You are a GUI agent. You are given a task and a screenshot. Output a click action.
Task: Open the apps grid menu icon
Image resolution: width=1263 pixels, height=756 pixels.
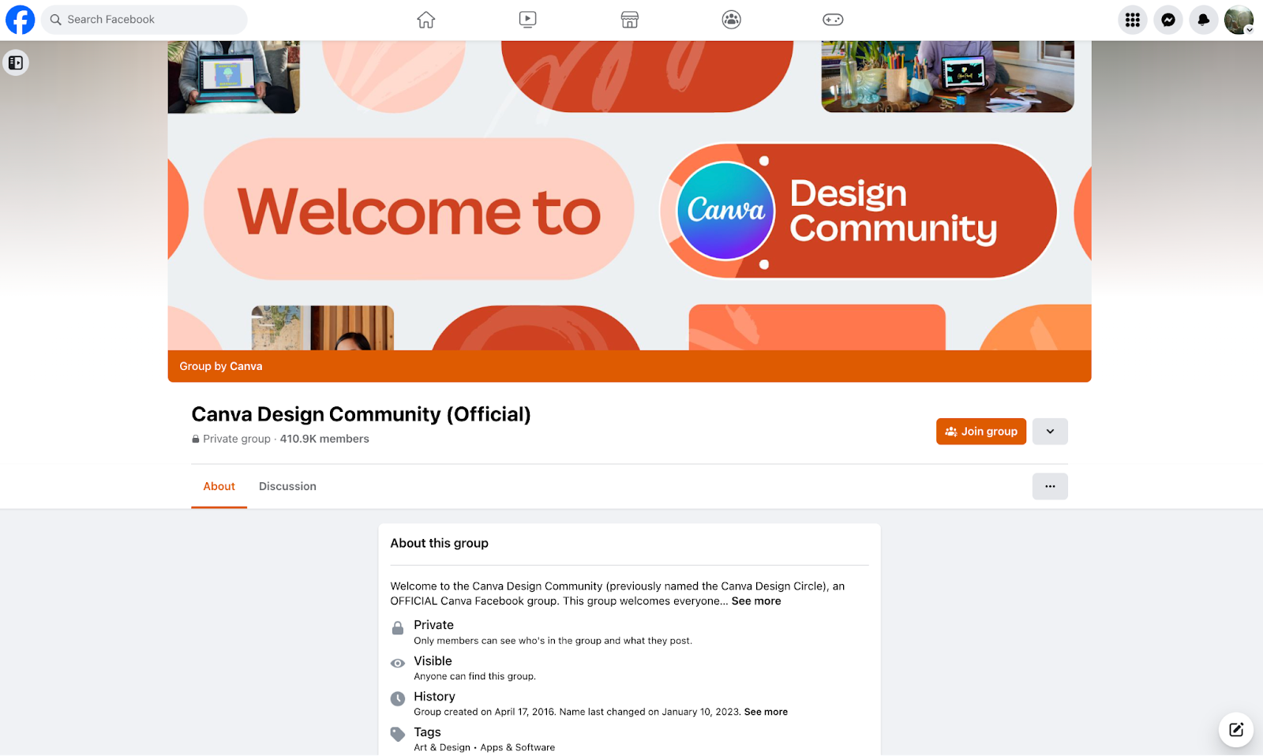point(1132,20)
